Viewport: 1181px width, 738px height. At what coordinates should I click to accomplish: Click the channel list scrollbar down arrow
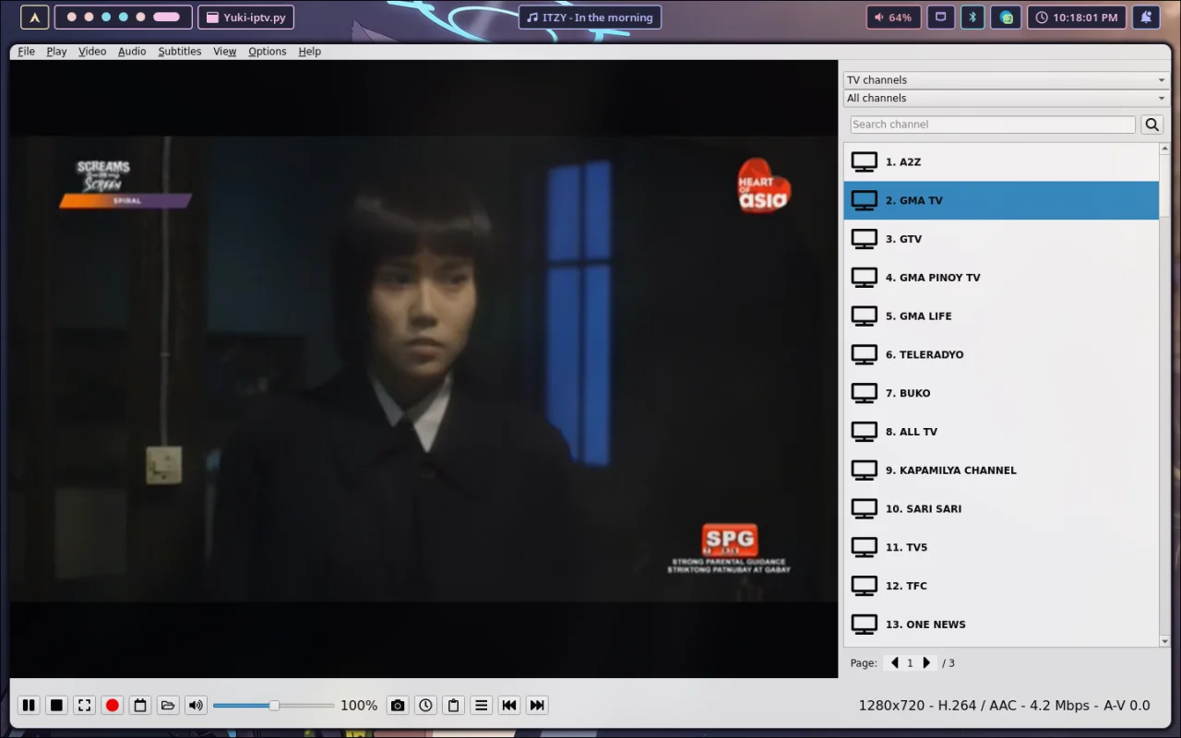1164,641
